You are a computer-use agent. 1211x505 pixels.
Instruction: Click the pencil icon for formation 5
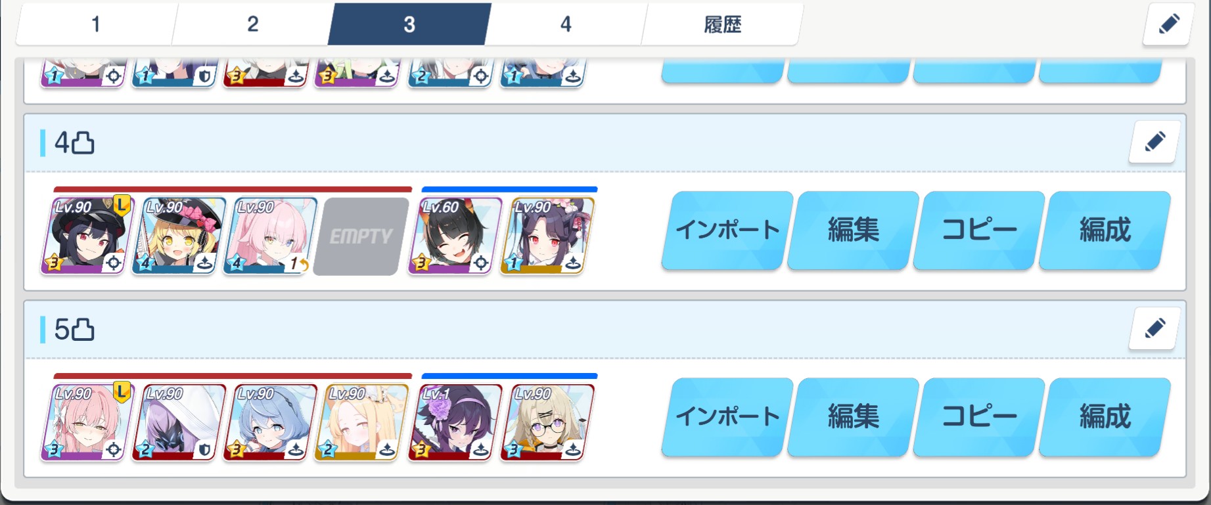tap(1154, 328)
